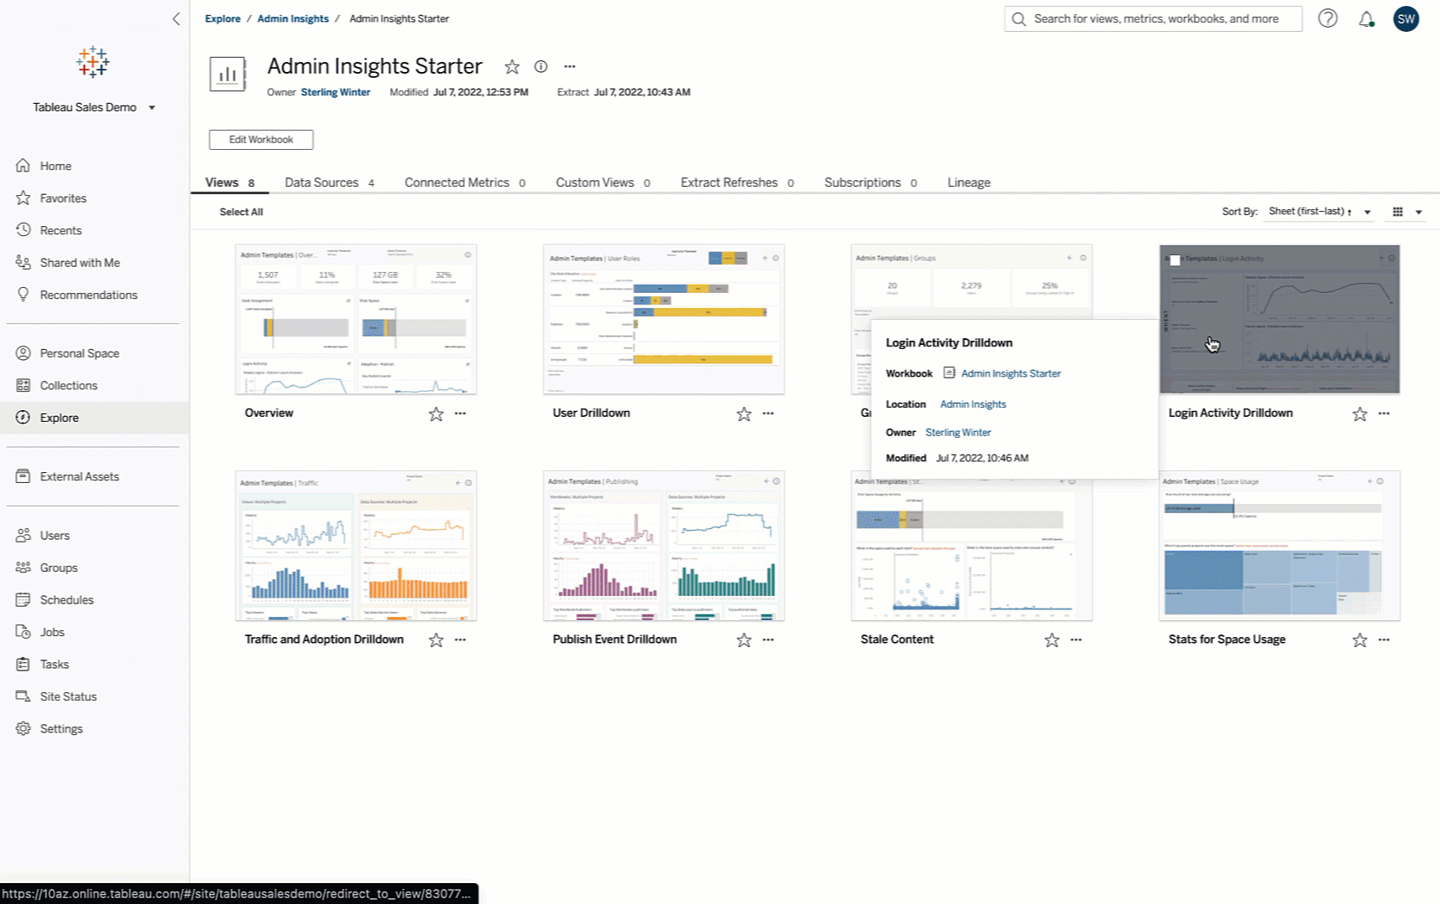The height and width of the screenshot is (904, 1440).
Task: Collapse the left navigation sidebar
Action: point(176,18)
